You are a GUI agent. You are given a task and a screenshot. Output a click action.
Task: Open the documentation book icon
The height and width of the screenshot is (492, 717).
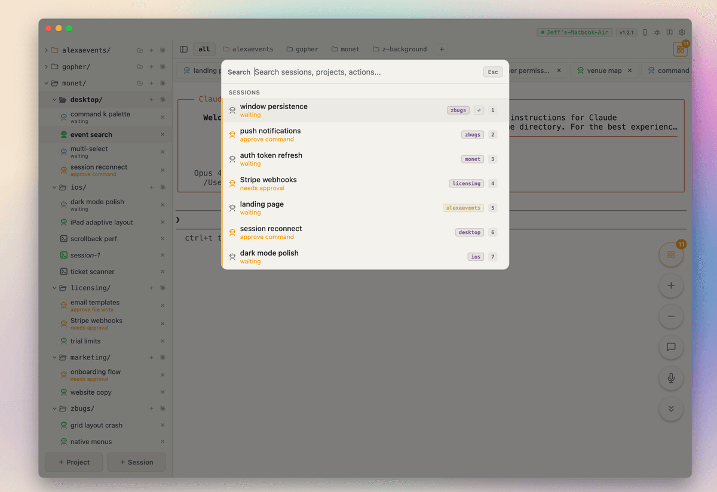[x=669, y=32]
